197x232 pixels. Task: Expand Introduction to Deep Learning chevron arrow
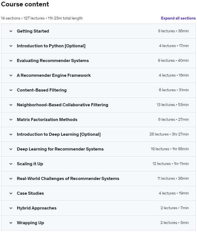coord(11,134)
